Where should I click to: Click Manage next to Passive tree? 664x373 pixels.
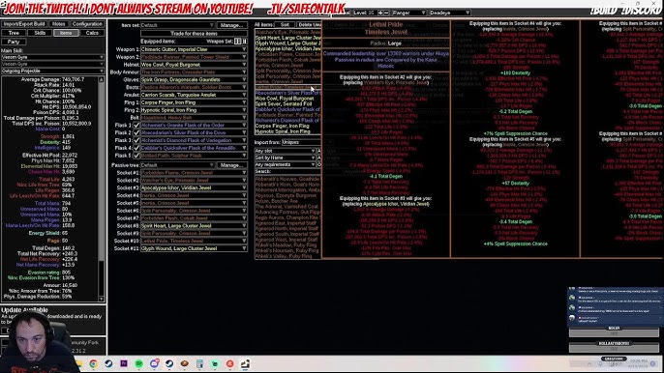click(231, 165)
